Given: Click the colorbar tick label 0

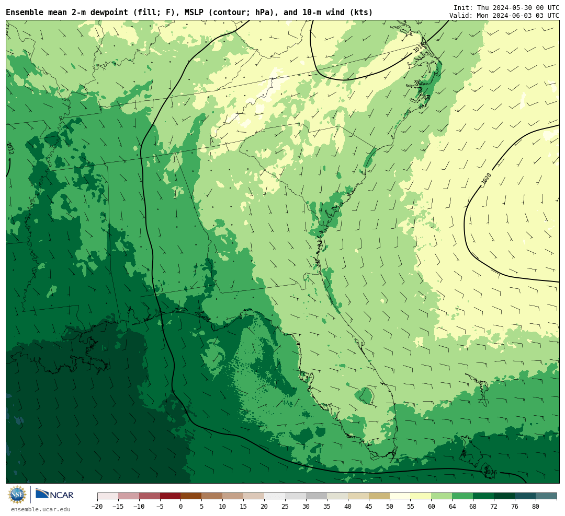Looking at the screenshot, I should pos(181,507).
